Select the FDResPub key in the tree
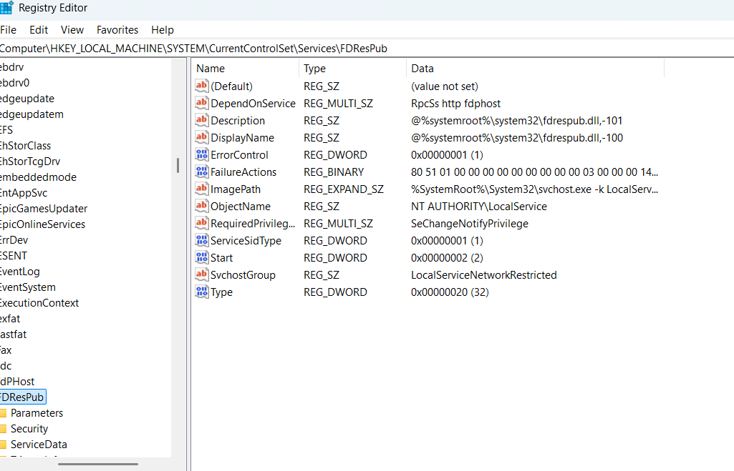Image resolution: width=734 pixels, height=471 pixels. coord(22,397)
